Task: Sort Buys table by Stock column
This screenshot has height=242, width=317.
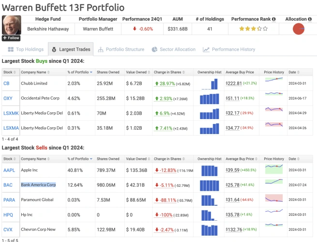Action: point(10,72)
